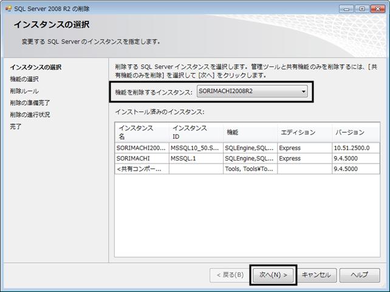This screenshot has height=292, width=390.
Task: Click the インスタンス ID column header
Action: 196,132
